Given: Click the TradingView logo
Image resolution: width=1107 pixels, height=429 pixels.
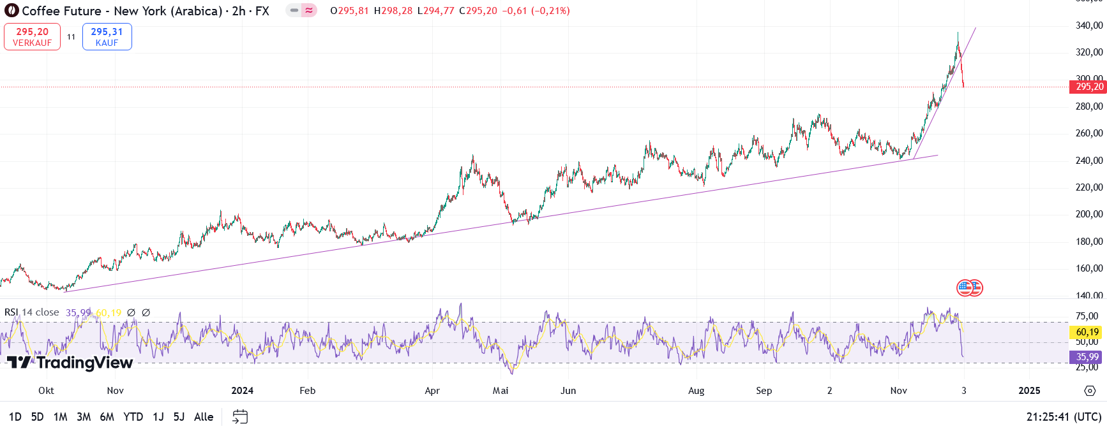Looking at the screenshot, I should point(70,363).
